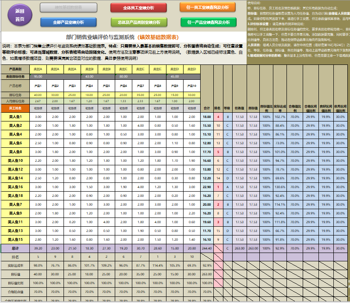Select 美人鱼16's achievement rate 130.6%
This screenshot has width=350, height=303.
click(x=280, y=187)
